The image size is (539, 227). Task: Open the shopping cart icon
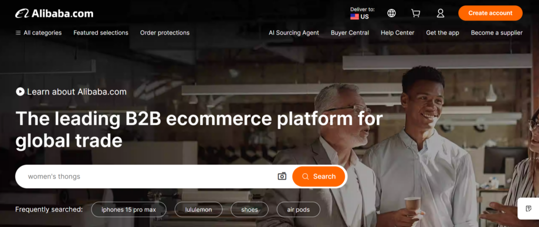tap(416, 13)
